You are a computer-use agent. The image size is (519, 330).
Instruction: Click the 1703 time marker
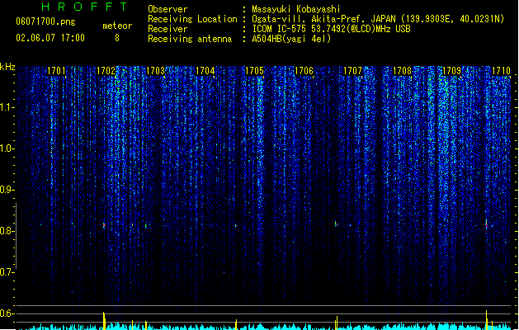point(155,71)
